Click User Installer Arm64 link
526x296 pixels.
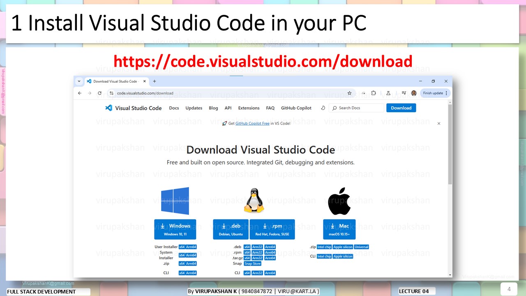coord(191,247)
